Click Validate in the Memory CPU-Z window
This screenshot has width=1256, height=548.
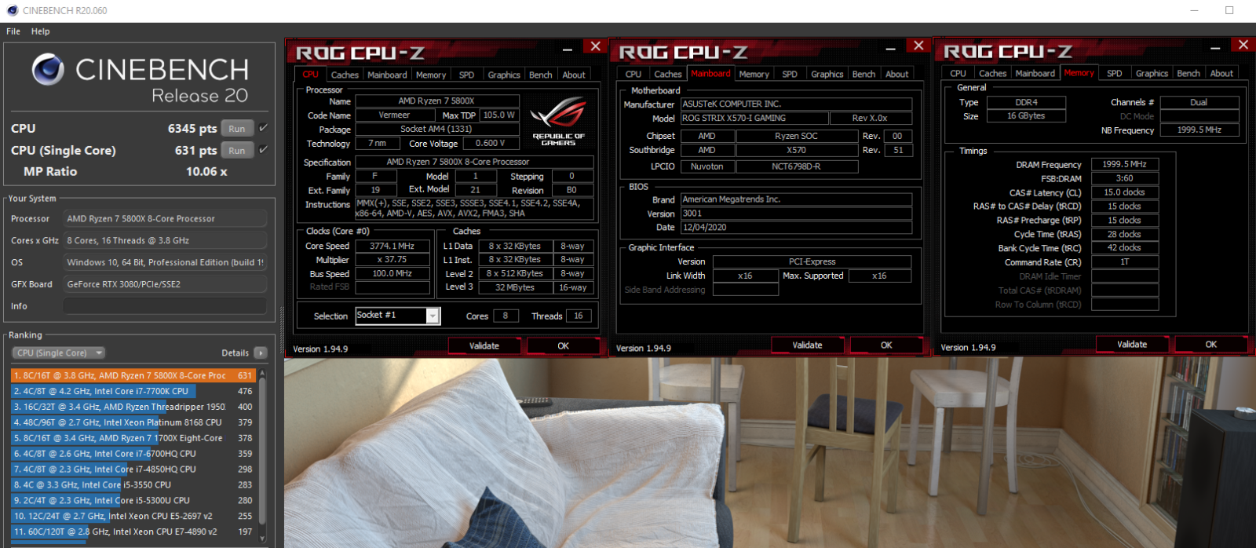[1132, 345]
